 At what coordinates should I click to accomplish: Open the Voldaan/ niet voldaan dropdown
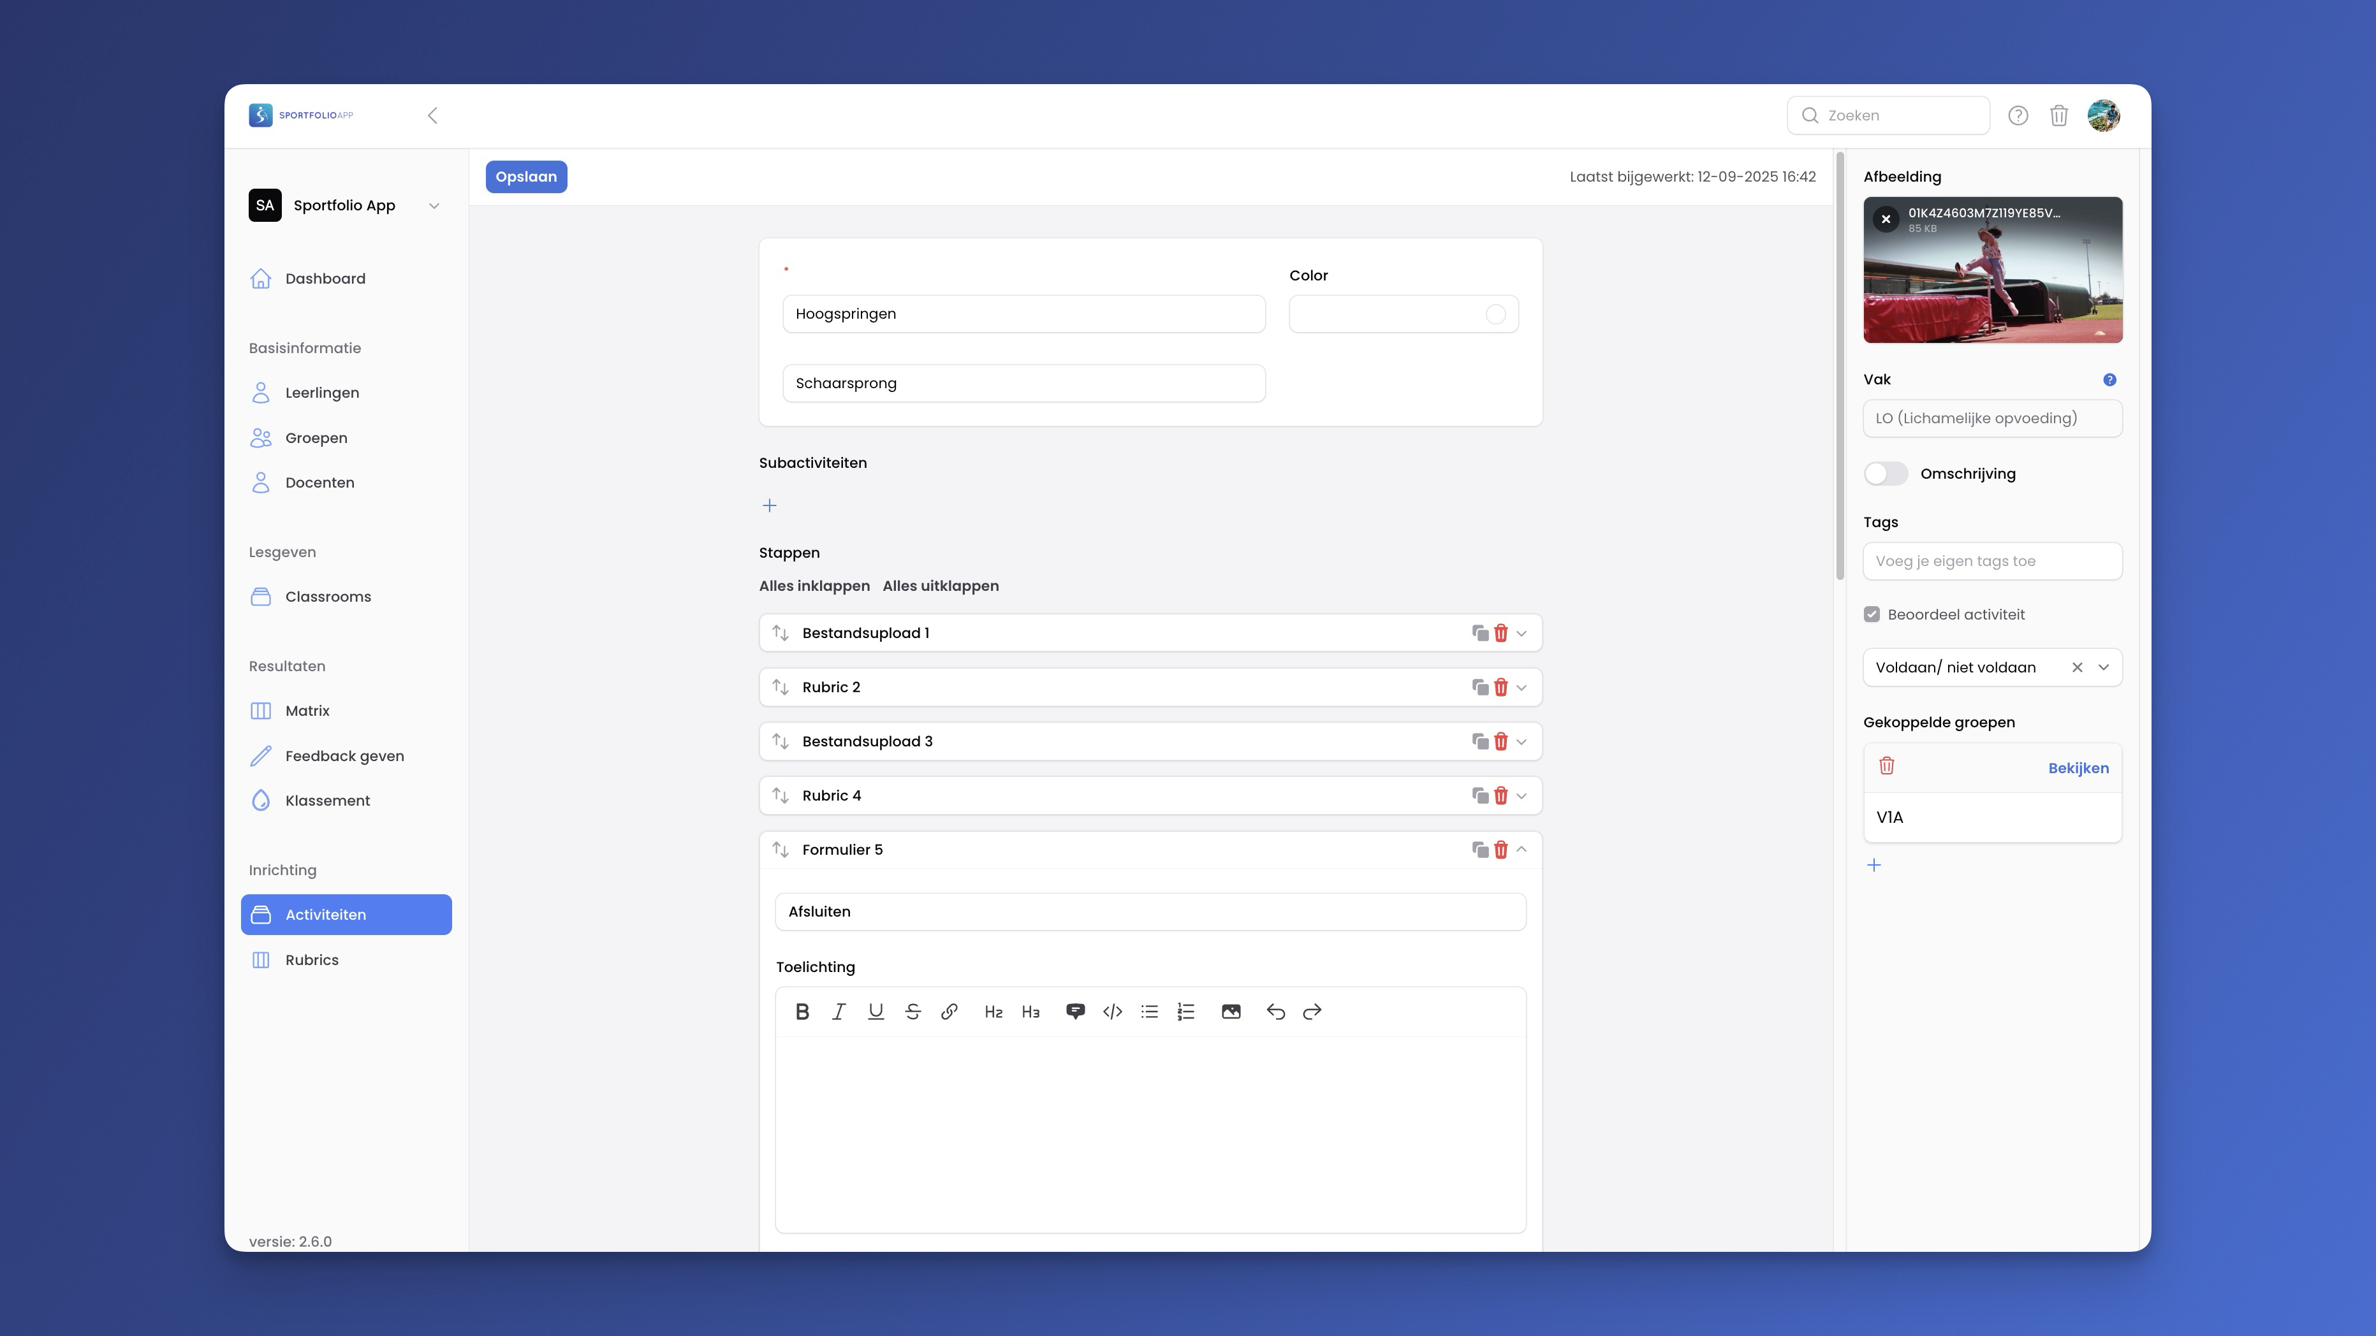pos(2103,667)
